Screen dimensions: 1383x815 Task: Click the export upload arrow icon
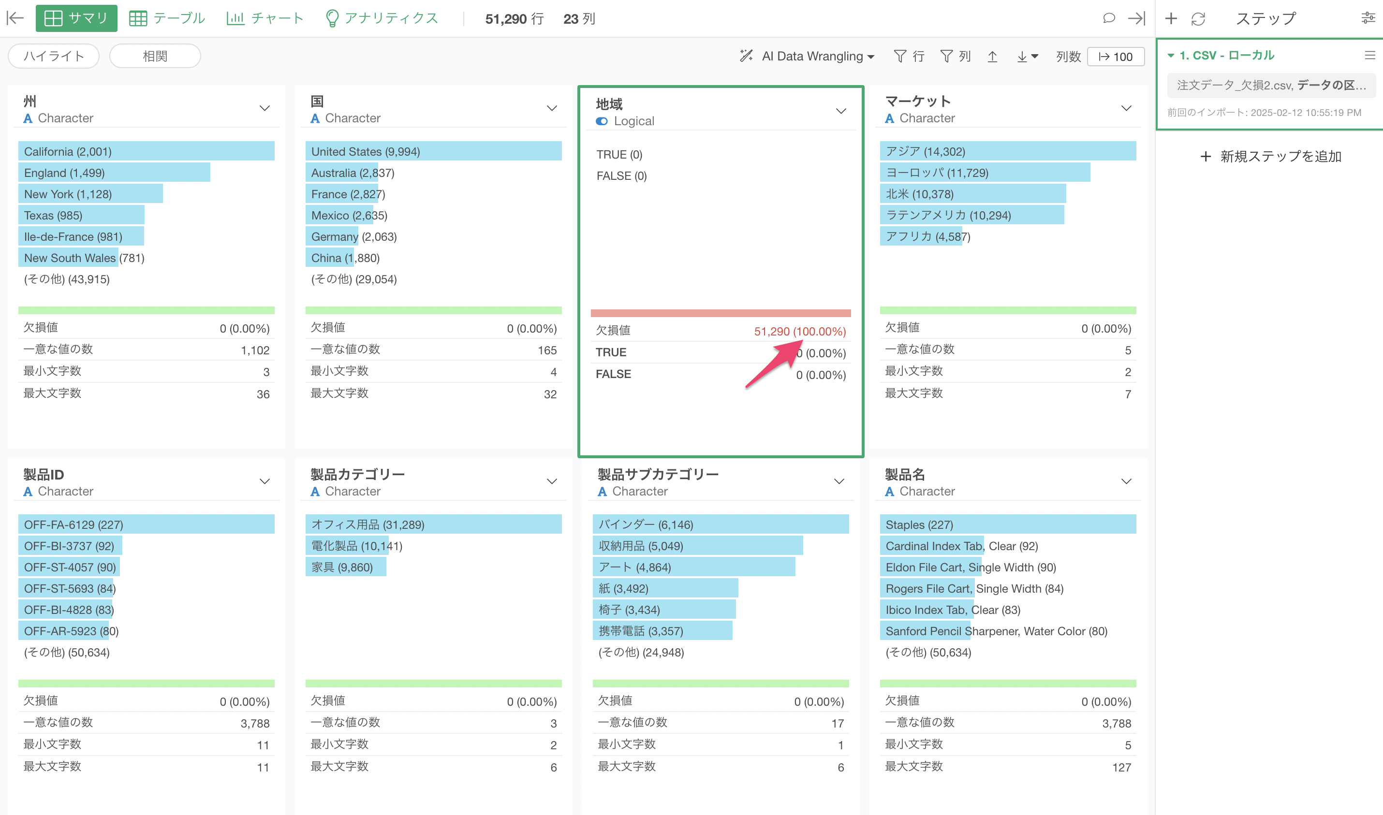[x=992, y=56]
